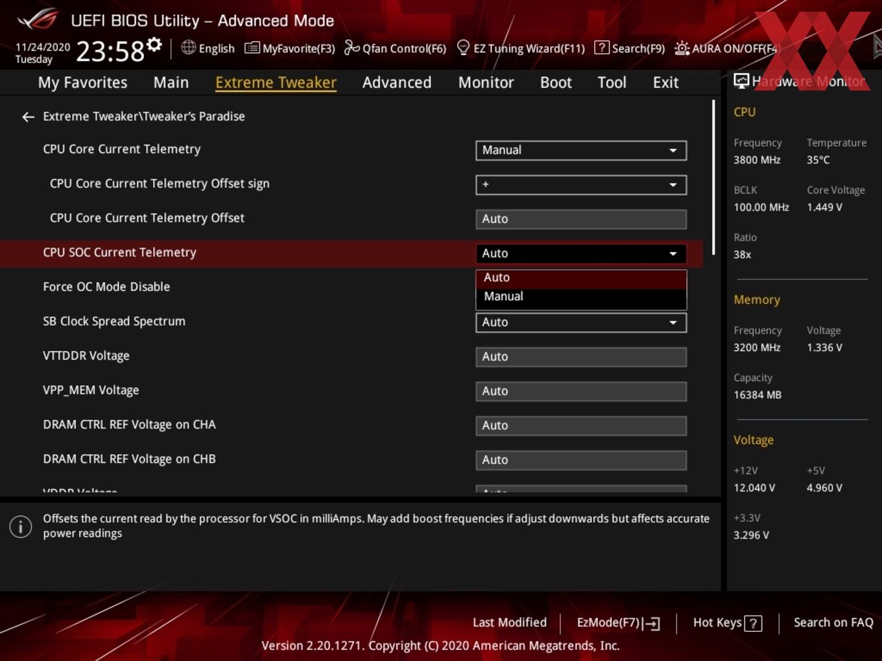
Task: Go to the Exit tab
Action: click(665, 82)
